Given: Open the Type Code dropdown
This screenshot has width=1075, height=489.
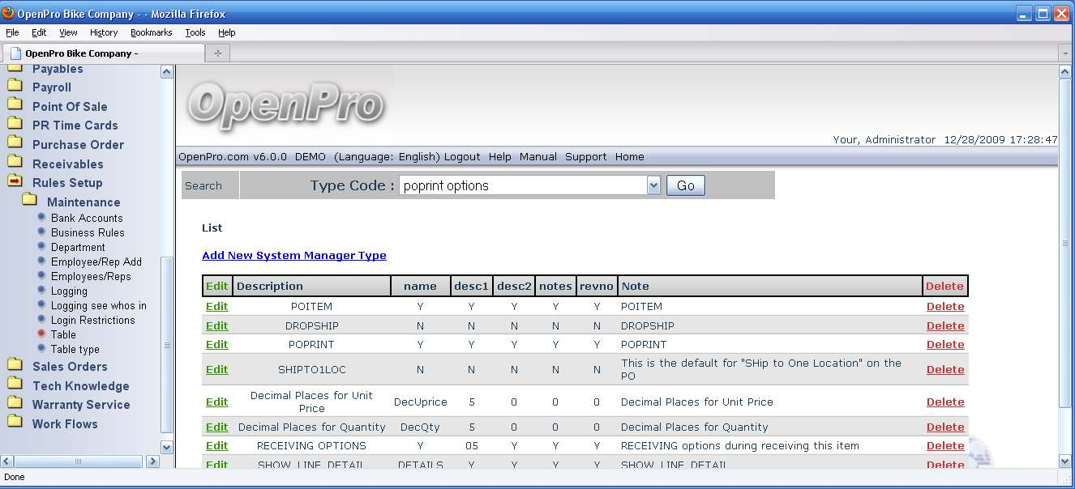Looking at the screenshot, I should pyautogui.click(x=653, y=185).
